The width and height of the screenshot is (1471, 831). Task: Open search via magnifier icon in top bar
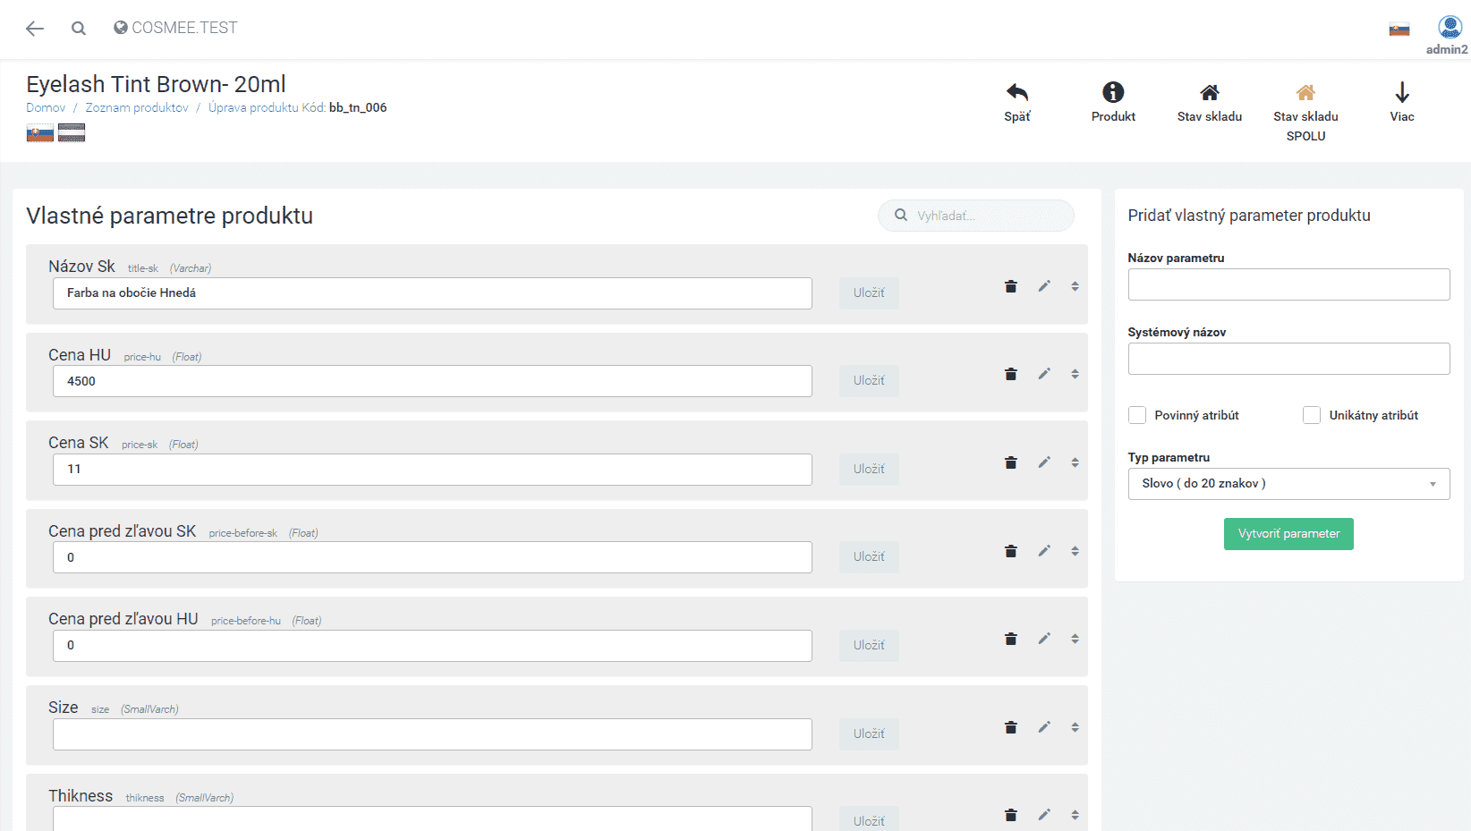(x=79, y=29)
